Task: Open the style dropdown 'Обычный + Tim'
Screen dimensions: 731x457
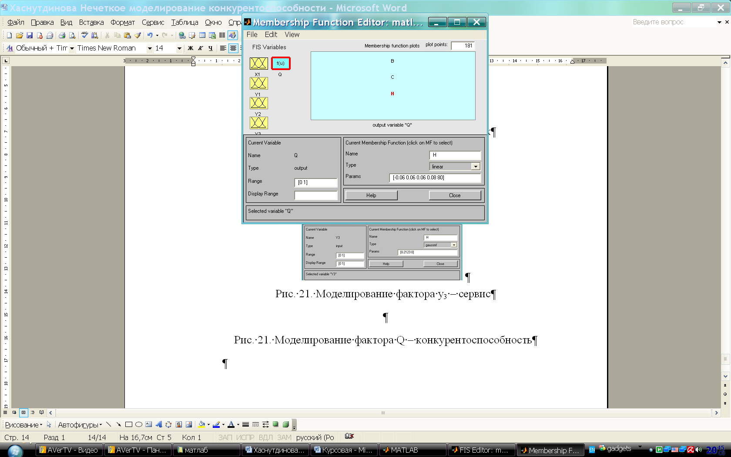Action: pyautogui.click(x=72, y=48)
